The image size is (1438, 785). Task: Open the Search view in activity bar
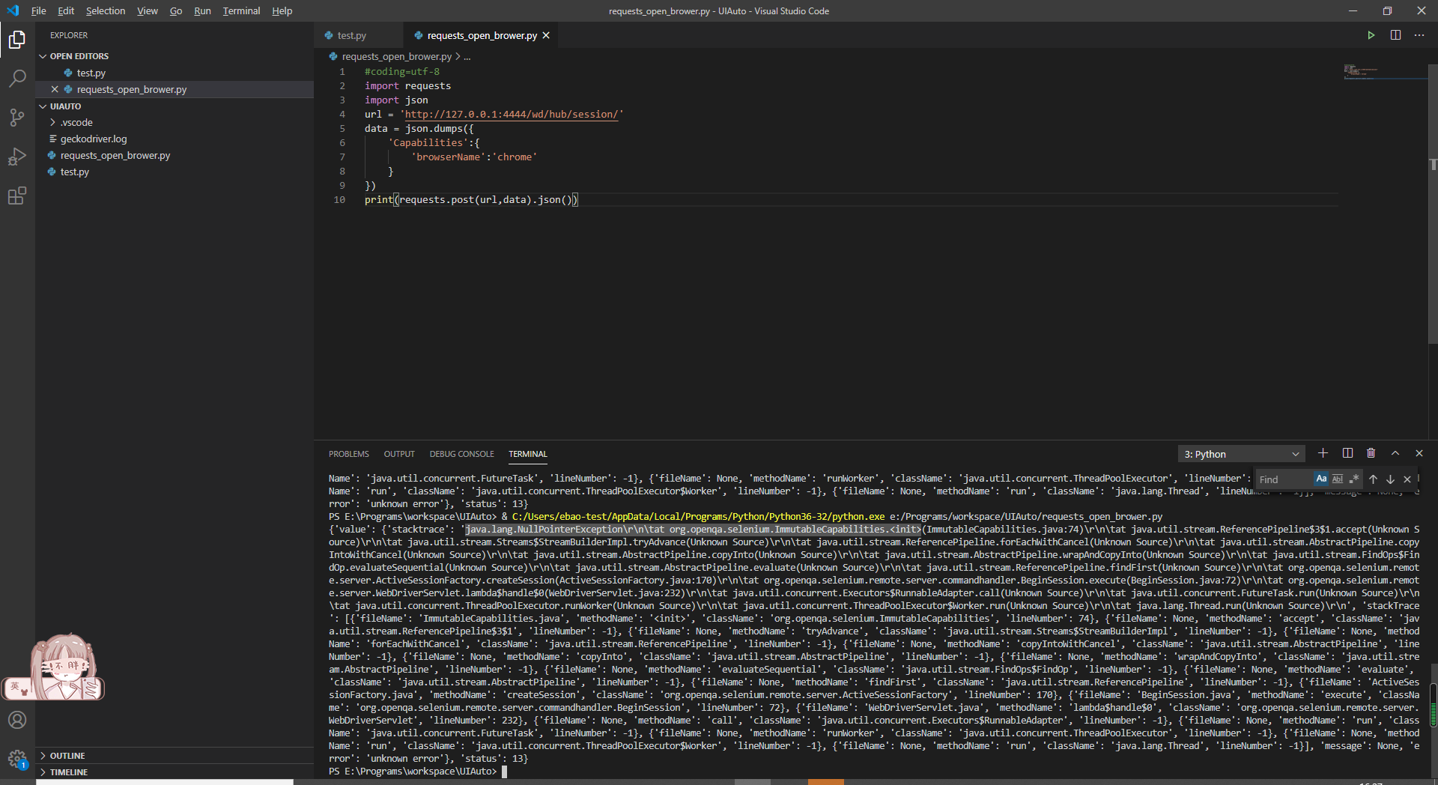click(x=17, y=78)
